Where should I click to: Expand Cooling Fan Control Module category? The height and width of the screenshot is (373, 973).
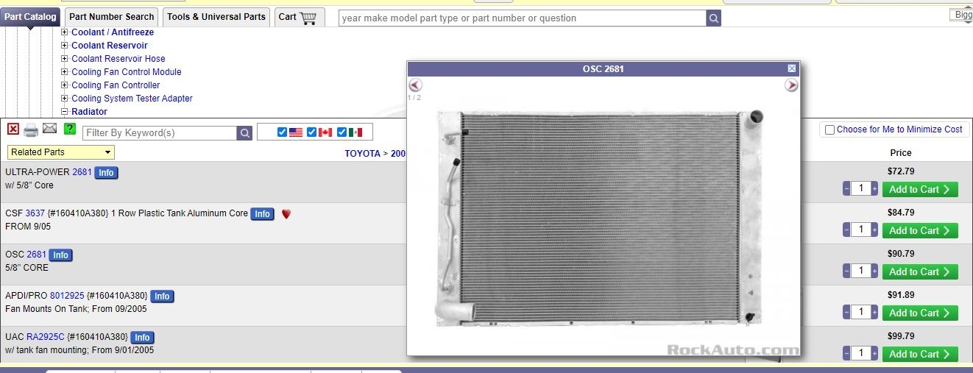(x=65, y=72)
